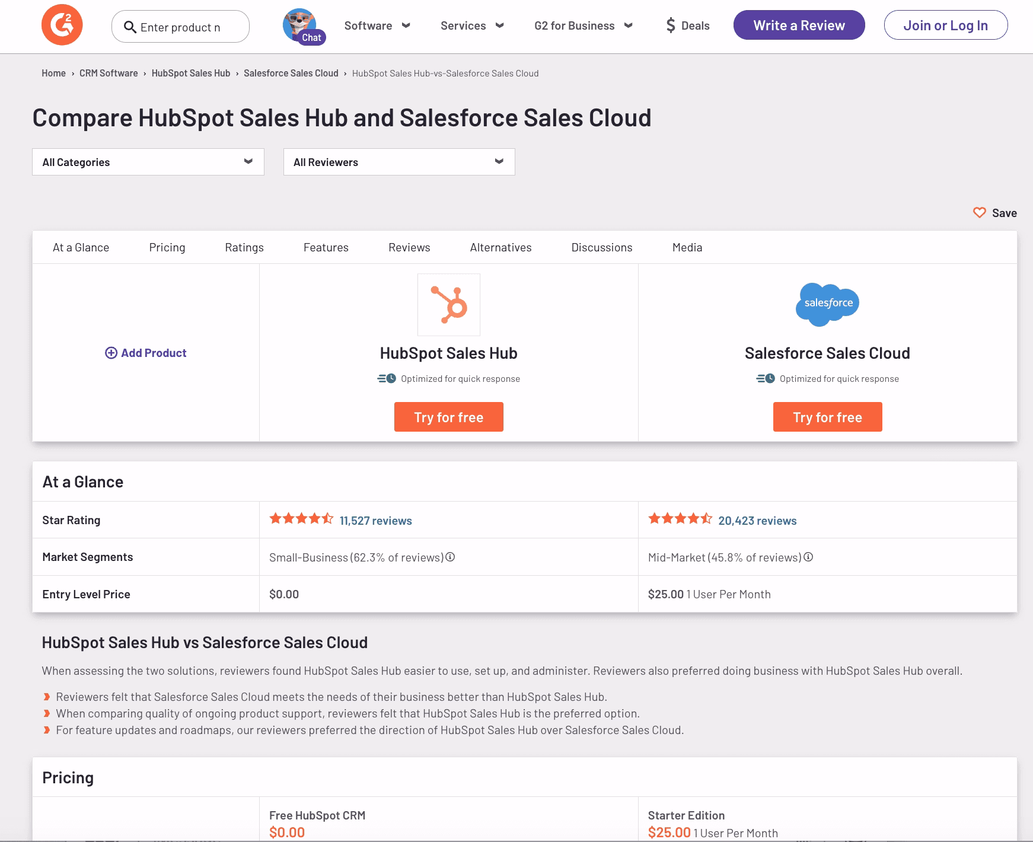The width and height of the screenshot is (1033, 842).
Task: Click Try for free under Salesforce
Action: pyautogui.click(x=828, y=417)
